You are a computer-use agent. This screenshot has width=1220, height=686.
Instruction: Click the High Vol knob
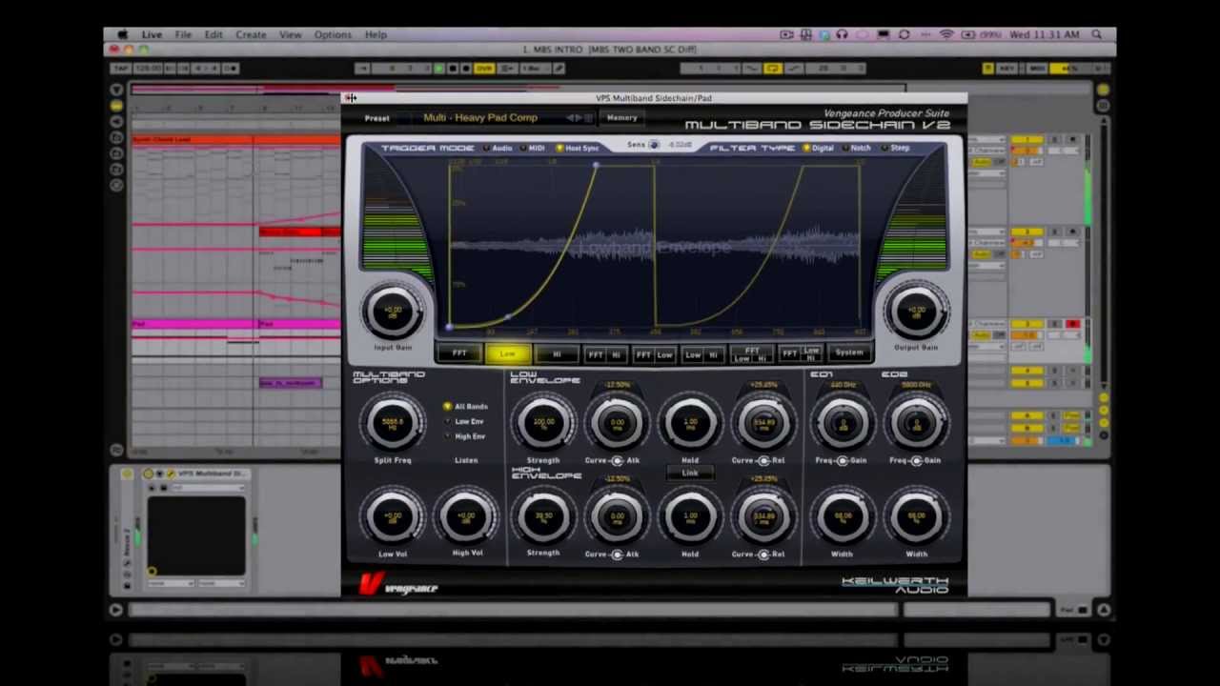point(467,516)
